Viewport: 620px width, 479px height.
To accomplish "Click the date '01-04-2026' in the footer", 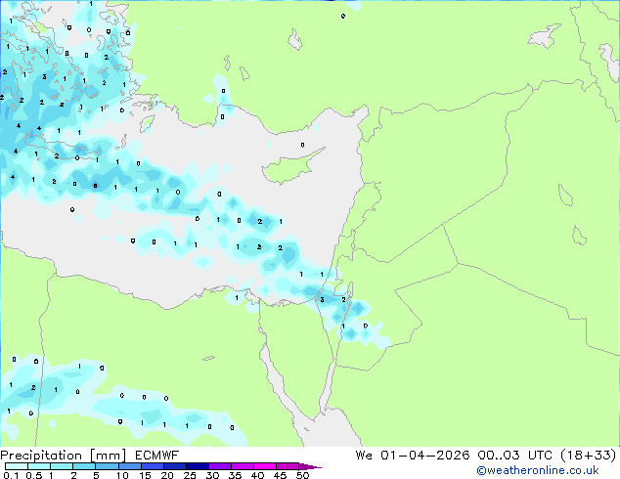I will pos(425,455).
